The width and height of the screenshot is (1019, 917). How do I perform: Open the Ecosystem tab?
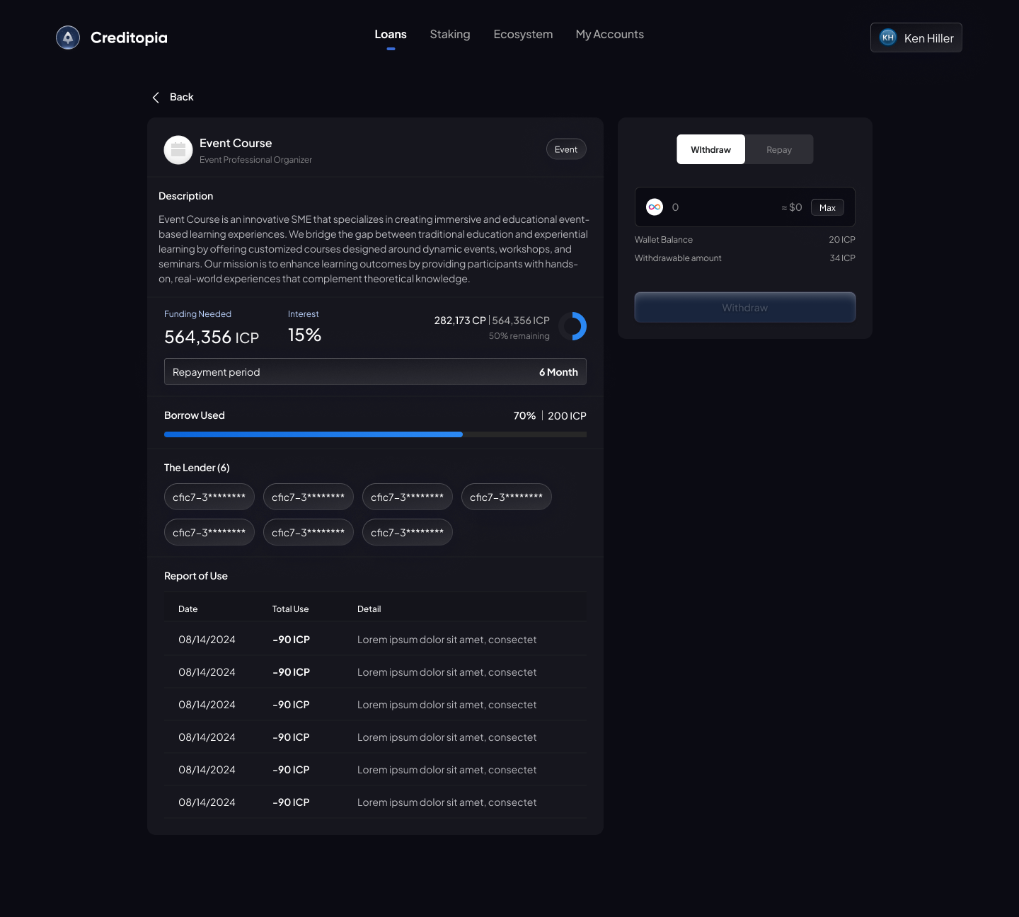523,35
